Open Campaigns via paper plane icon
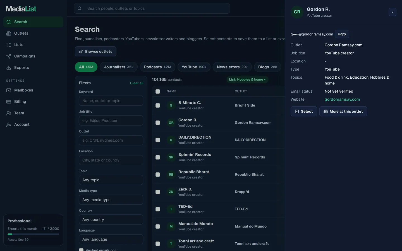This screenshot has width=402, height=251. 9,56
